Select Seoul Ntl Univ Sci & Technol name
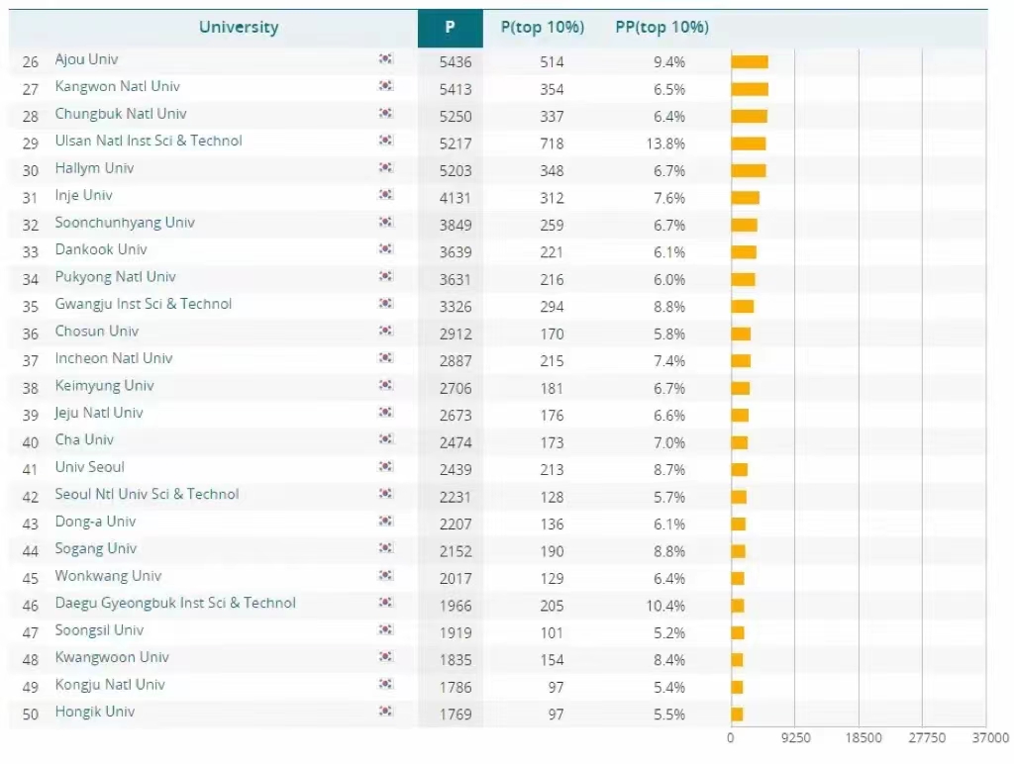Viewport: 1014px width, 764px height. click(x=147, y=494)
